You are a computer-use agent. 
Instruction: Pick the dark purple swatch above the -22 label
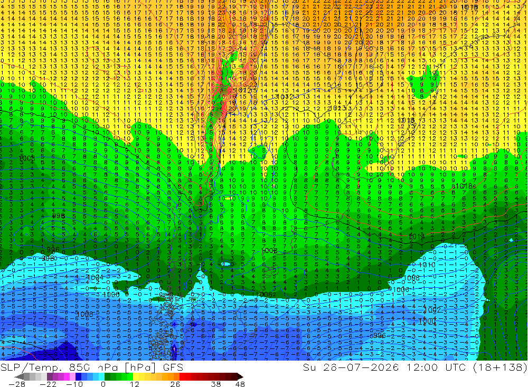pyautogui.click(x=50, y=376)
